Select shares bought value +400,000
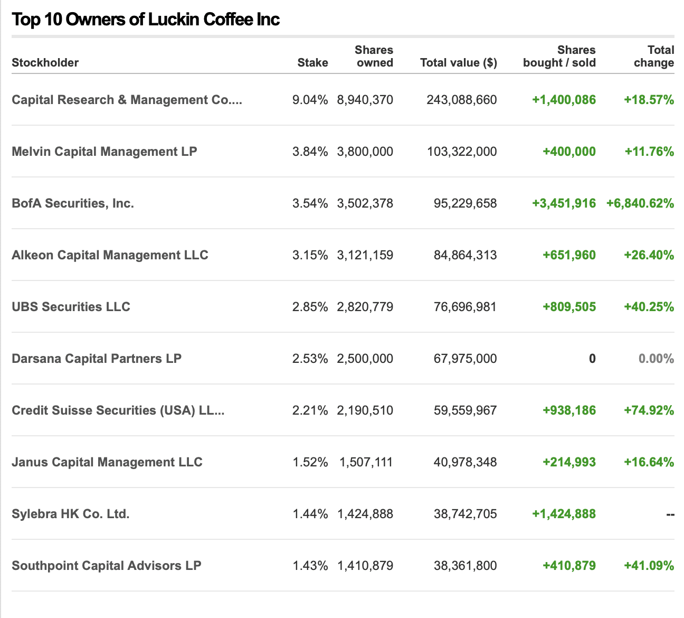684x618 pixels. tap(569, 152)
